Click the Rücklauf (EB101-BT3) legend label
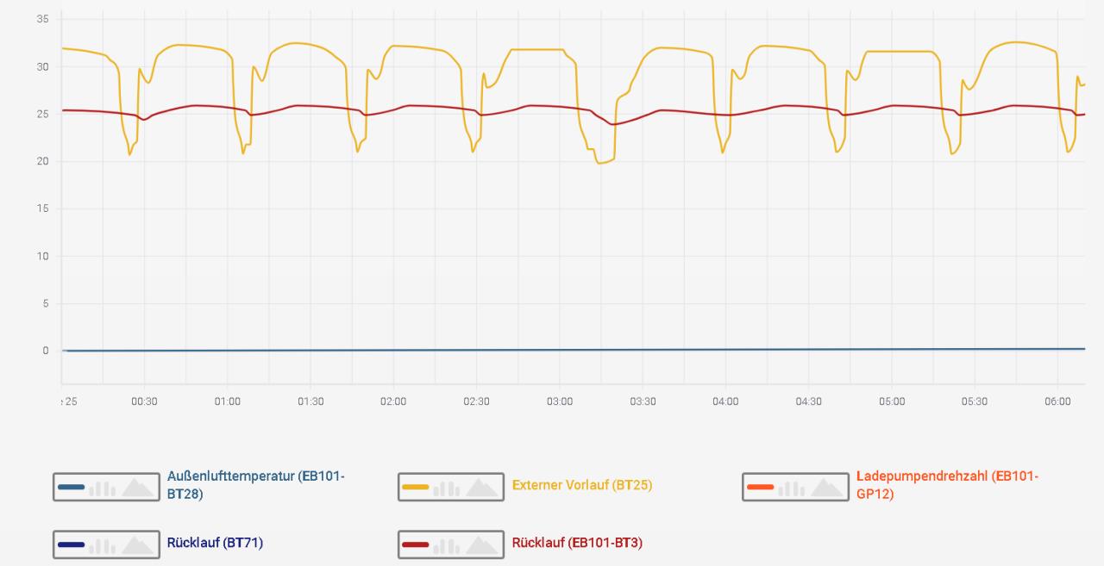Viewport: 1104px width, 566px height. 576,543
